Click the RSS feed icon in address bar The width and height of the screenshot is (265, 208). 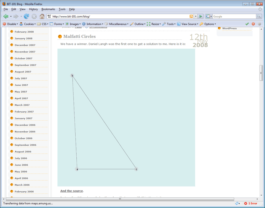[191, 16]
